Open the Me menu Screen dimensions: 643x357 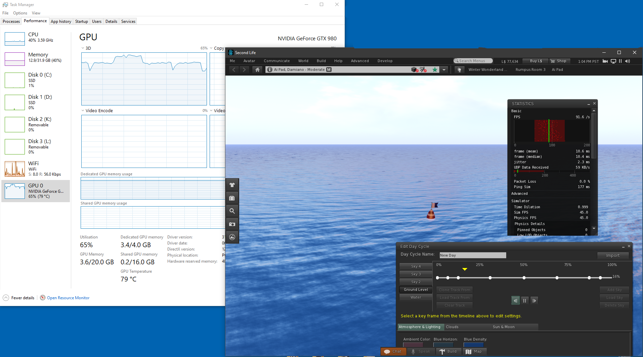(x=232, y=61)
